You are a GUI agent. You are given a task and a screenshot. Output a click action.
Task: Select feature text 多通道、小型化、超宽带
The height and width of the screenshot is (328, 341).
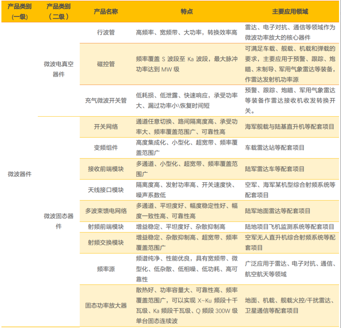pos(169,164)
